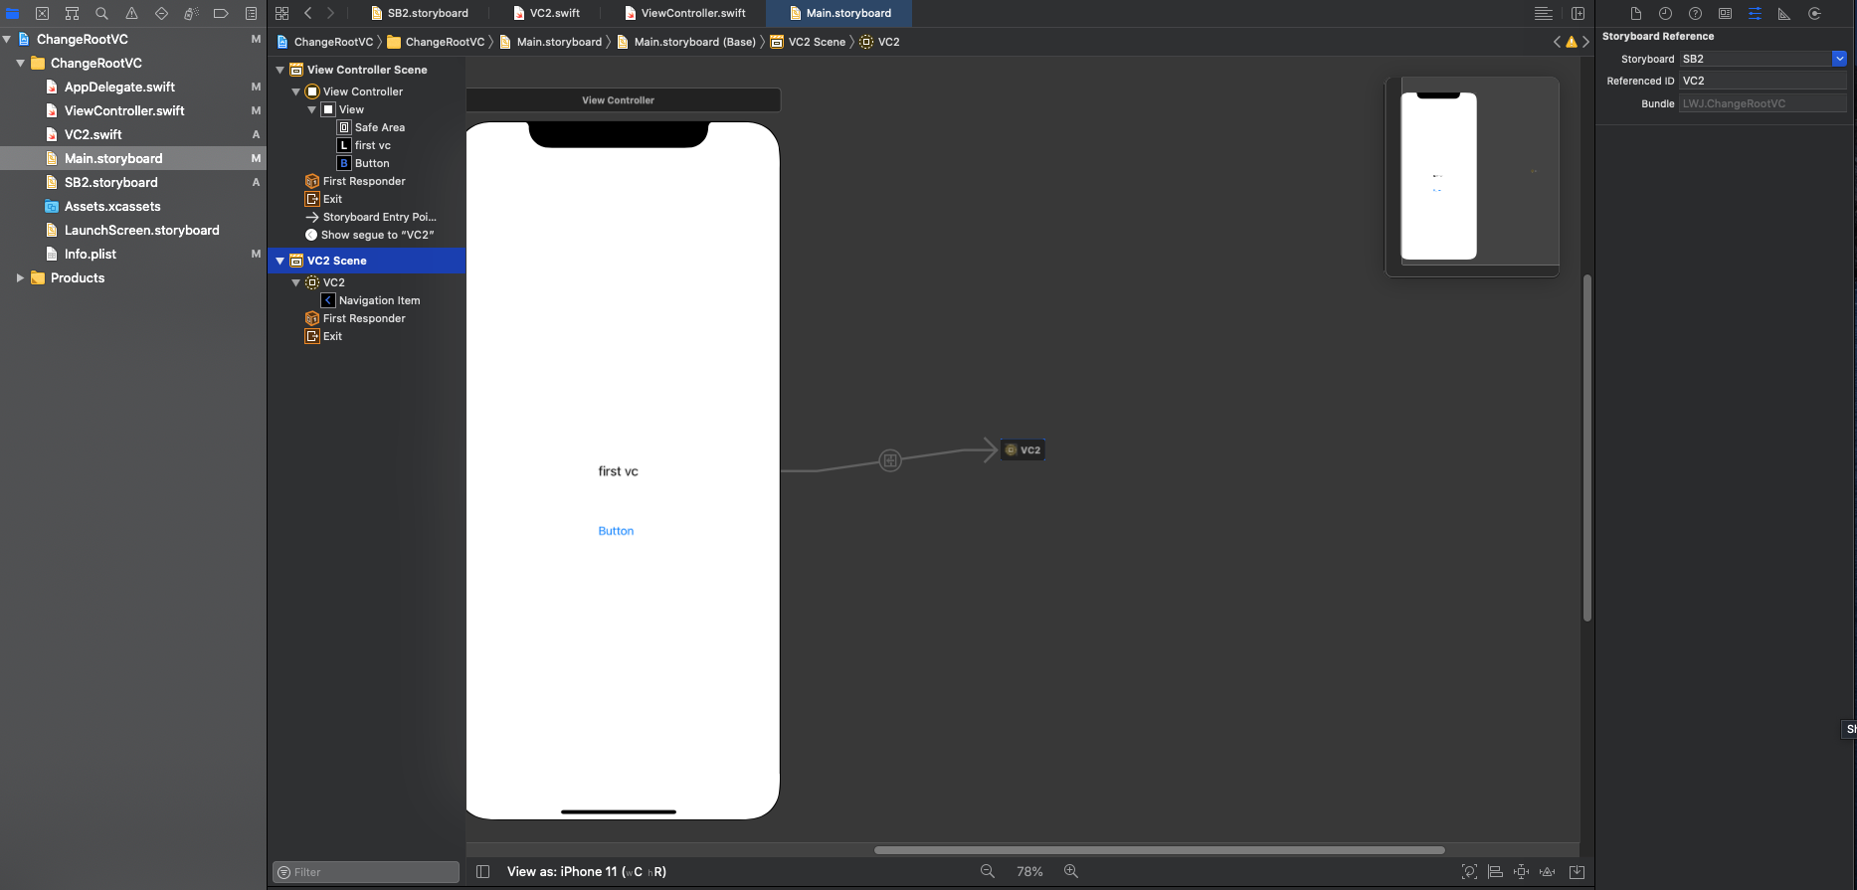Go to next issue arrow
Screen dimensions: 1857x890
(1585, 42)
